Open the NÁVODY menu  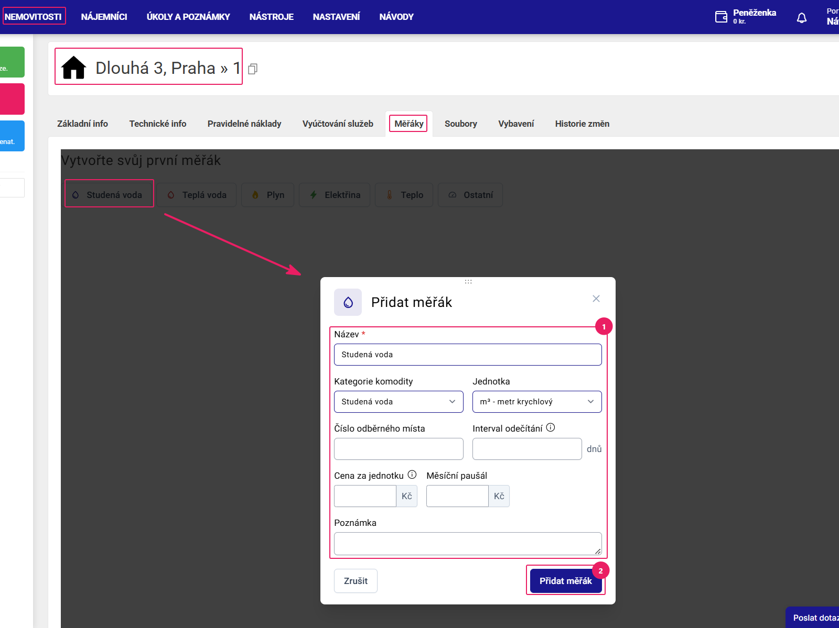396,17
